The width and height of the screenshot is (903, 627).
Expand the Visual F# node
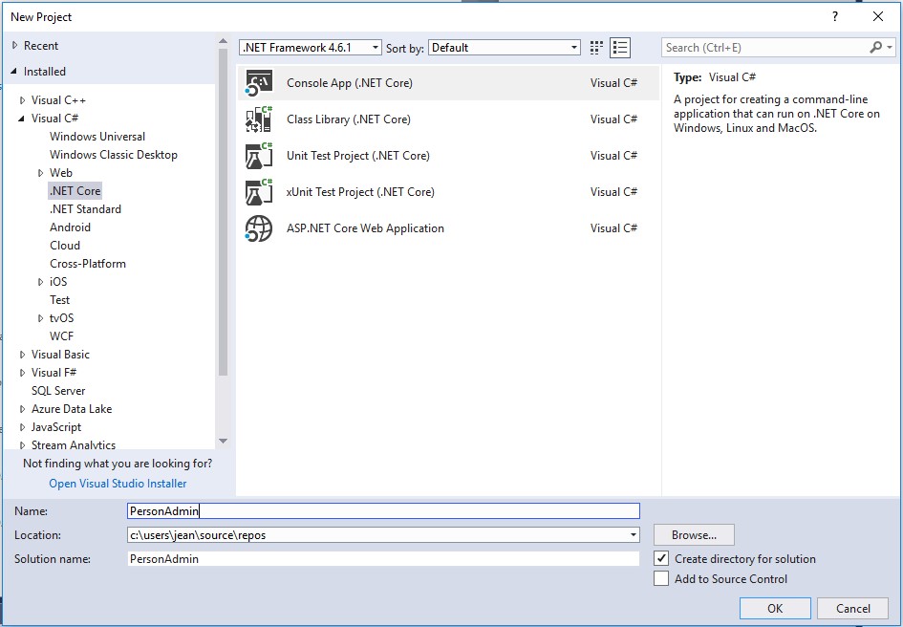click(x=23, y=373)
